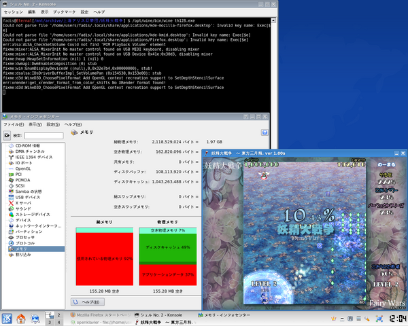Viewport: 408px width, 326px height.
Task: Click the crown icon in system tray
Action: 333,319
